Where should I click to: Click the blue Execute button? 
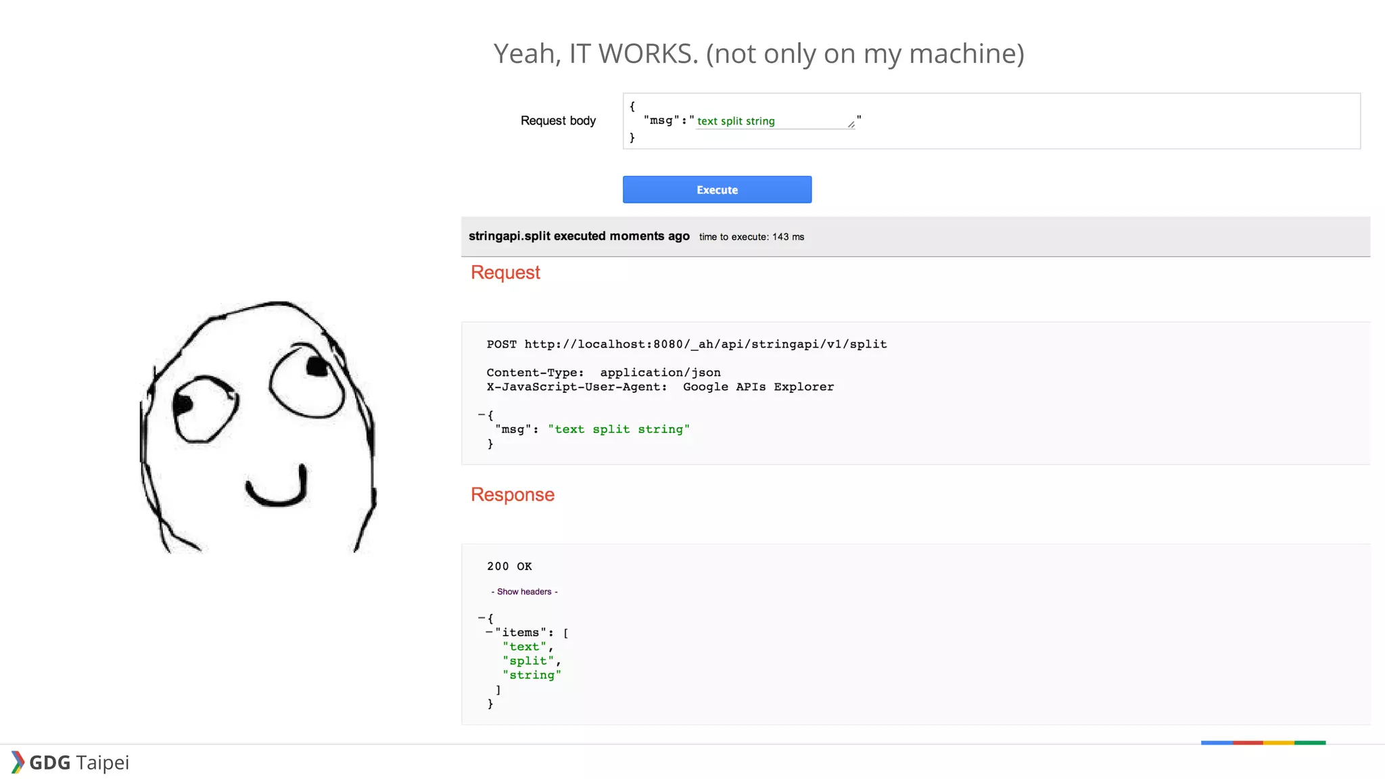point(717,190)
